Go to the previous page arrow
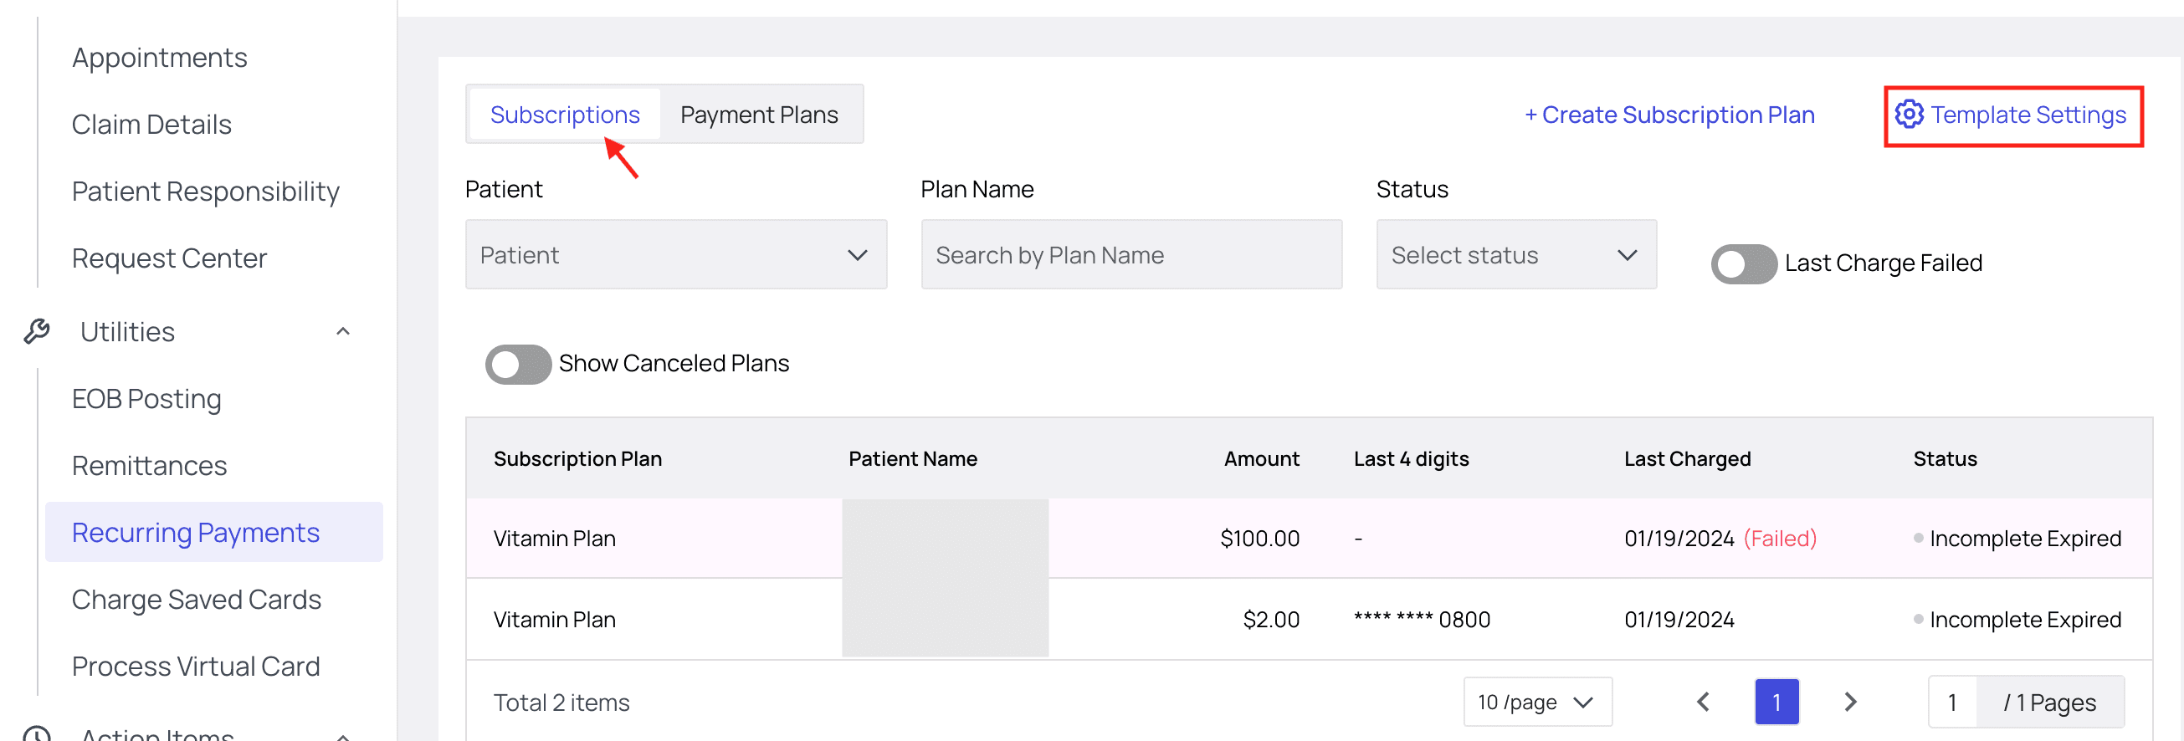Screen dimensions: 2184x741 click(x=1704, y=702)
